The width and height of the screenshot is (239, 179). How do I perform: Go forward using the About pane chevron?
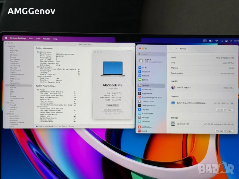tap(176, 48)
